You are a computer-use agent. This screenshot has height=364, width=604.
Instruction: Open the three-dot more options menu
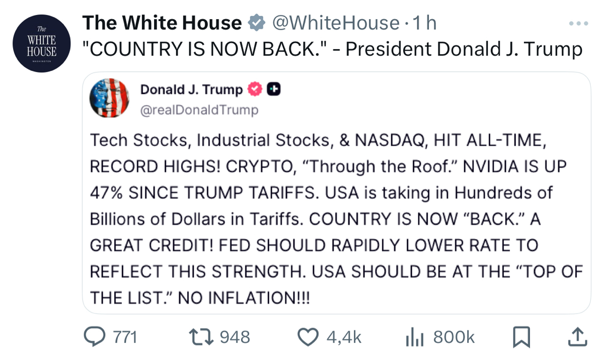coord(578,24)
